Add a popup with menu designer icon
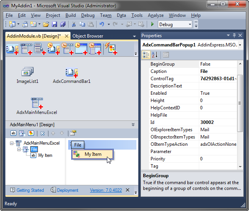 pos(22,133)
